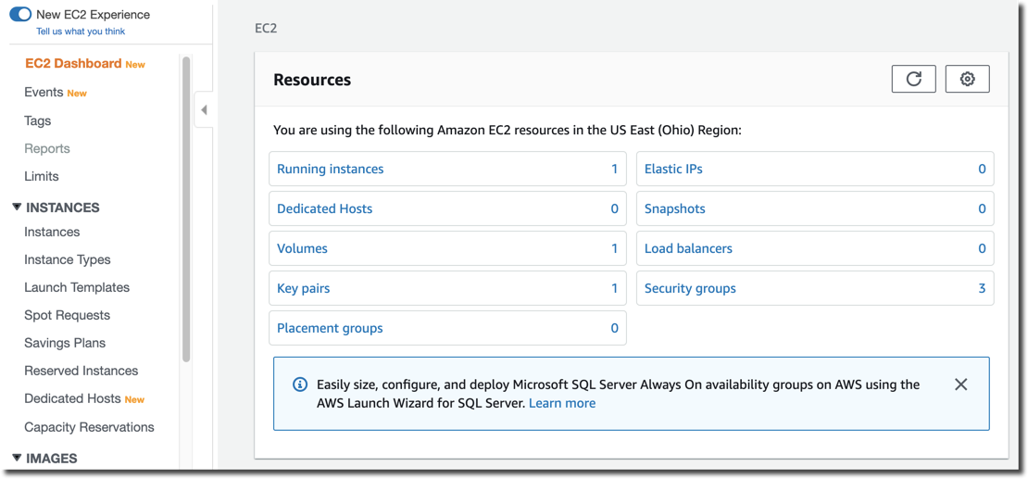Open Launch Templates page
Viewport: 1028px width, 479px height.
(77, 287)
